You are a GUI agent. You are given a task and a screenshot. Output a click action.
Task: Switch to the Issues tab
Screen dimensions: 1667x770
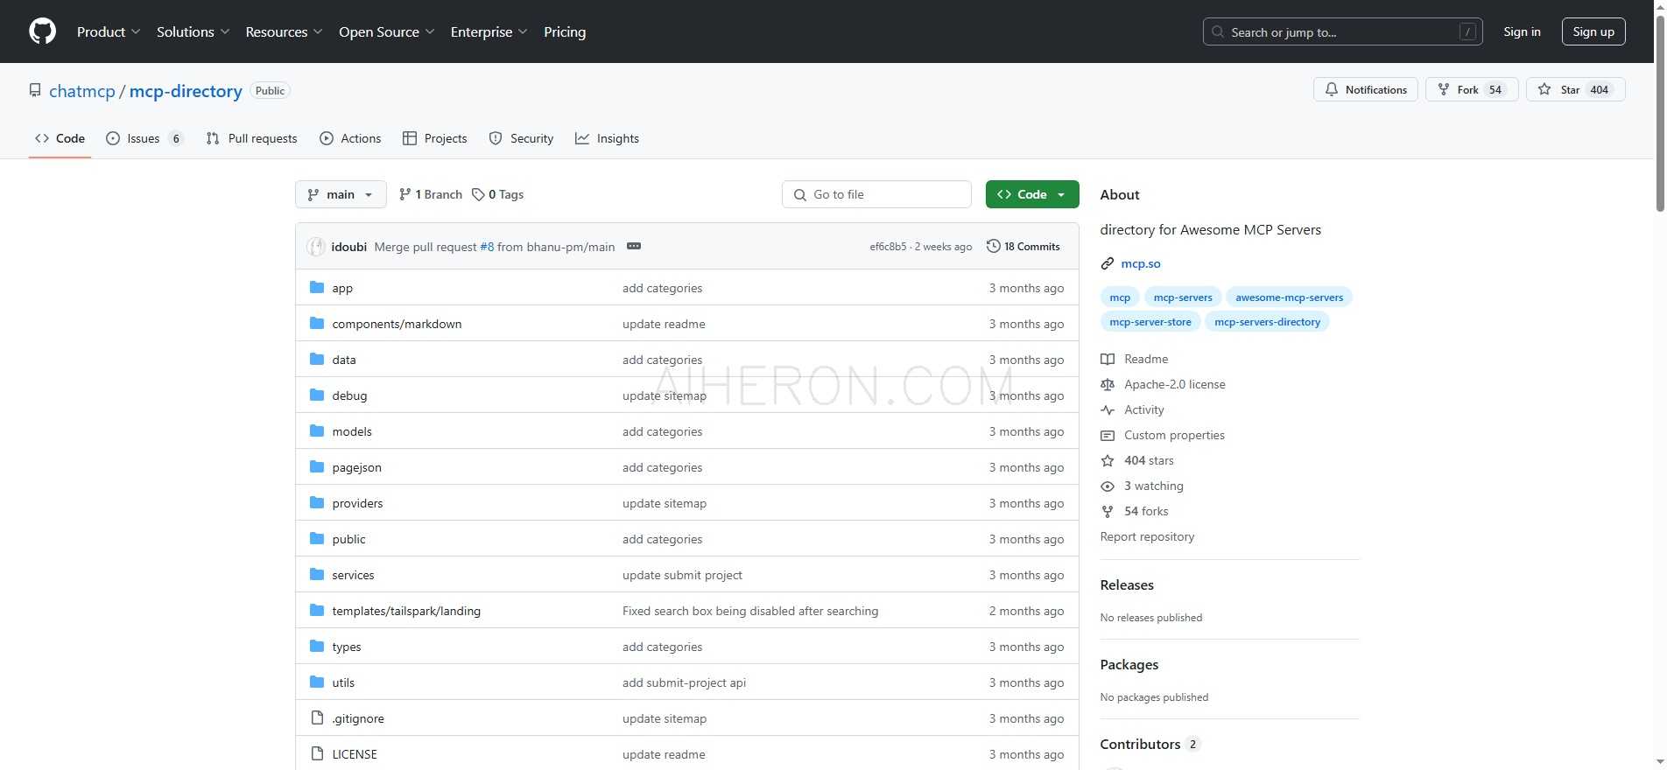coord(144,138)
